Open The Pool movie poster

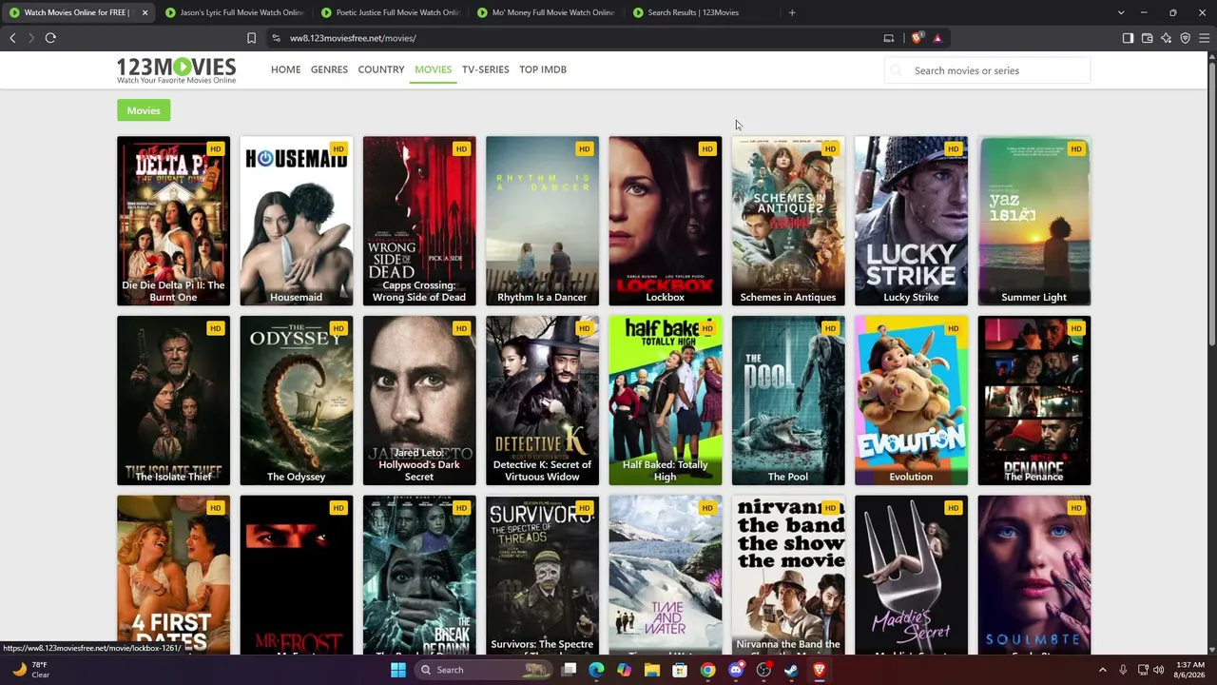click(x=788, y=401)
